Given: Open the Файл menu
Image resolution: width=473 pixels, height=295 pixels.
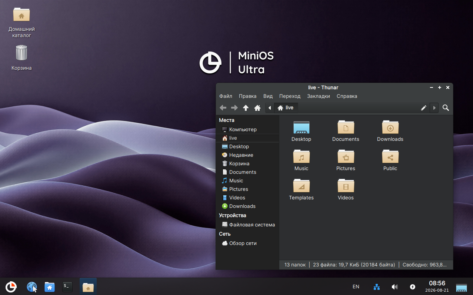Looking at the screenshot, I should coord(226,96).
